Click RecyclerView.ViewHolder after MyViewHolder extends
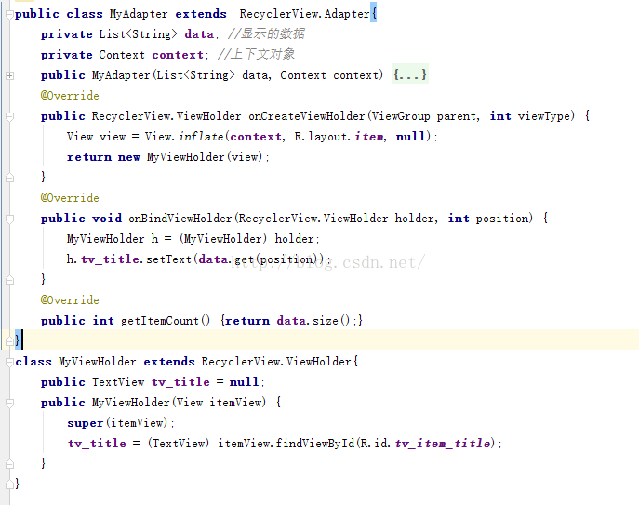 point(276,362)
